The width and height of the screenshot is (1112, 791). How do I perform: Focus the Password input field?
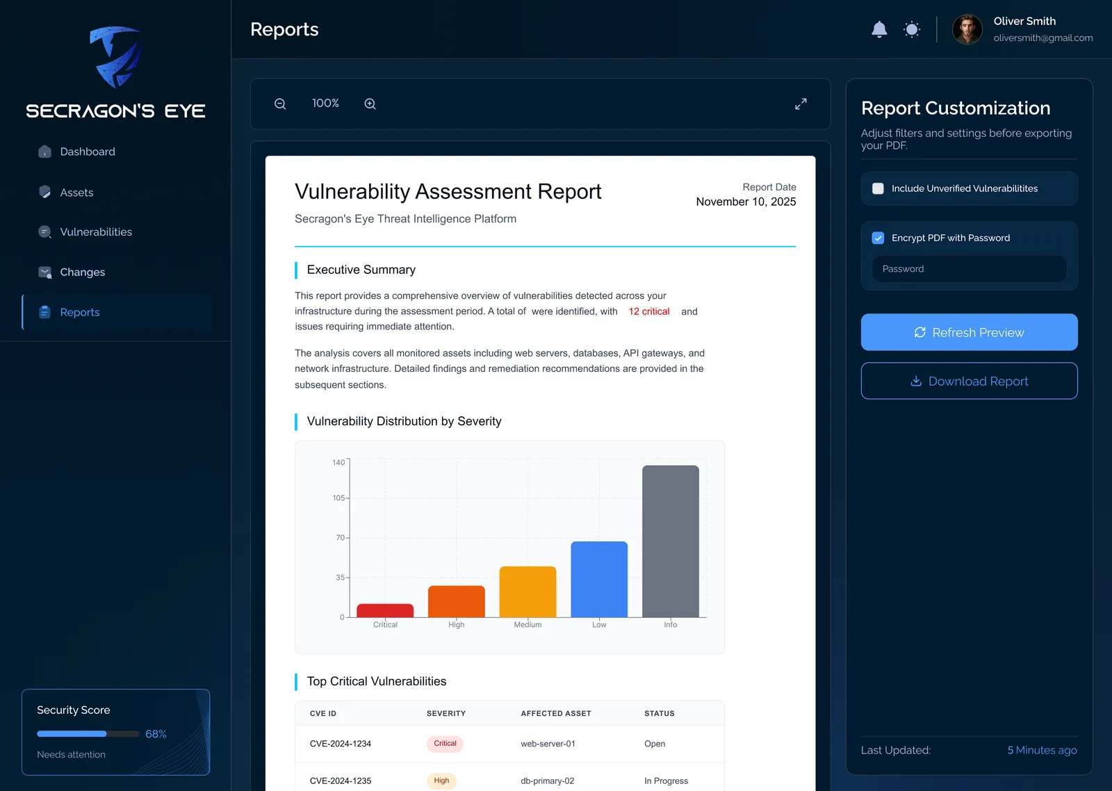tap(969, 269)
